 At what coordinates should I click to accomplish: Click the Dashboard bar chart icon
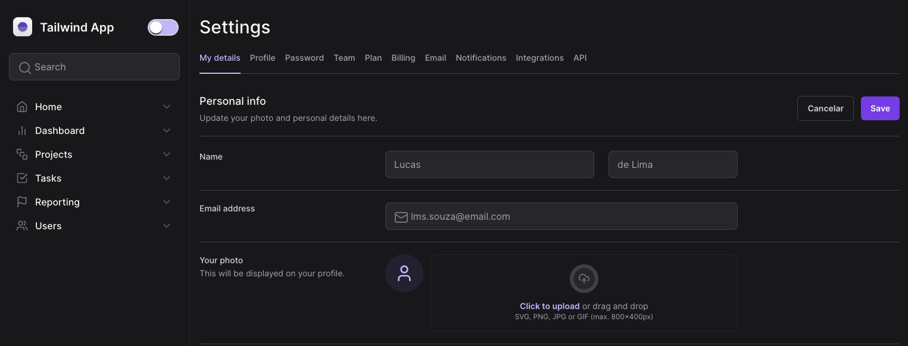coord(22,130)
